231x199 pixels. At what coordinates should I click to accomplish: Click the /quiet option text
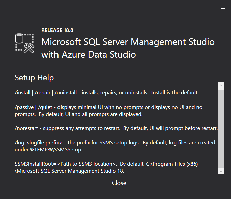[45, 107]
